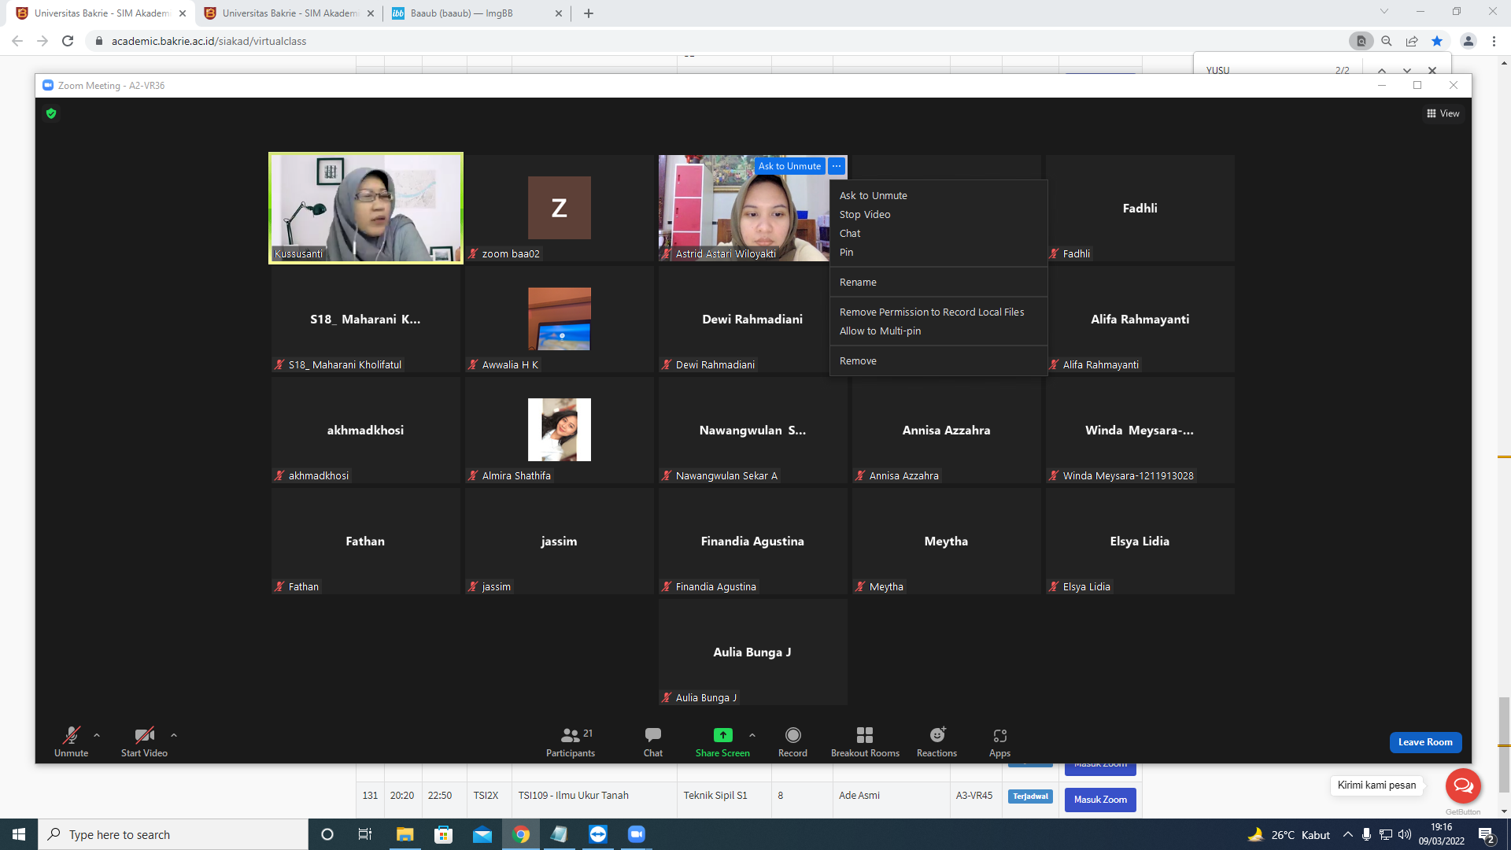Click the share this page icon
Screen dimensions: 1511x850
(1412, 41)
